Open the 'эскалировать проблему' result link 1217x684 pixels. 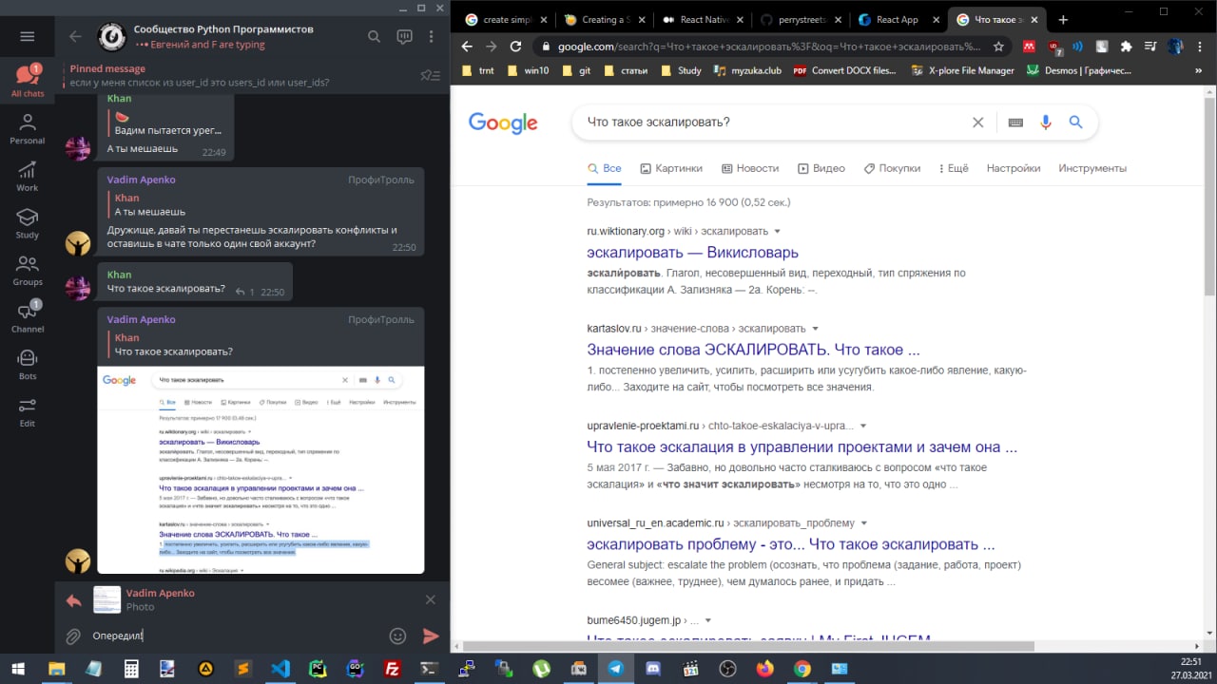tap(791, 544)
